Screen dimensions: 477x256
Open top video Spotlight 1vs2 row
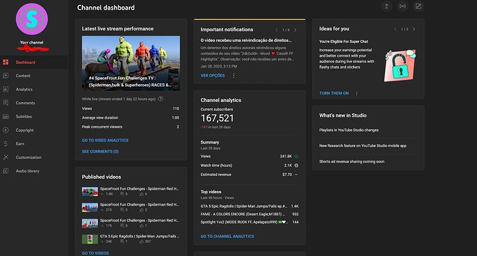click(x=250, y=222)
